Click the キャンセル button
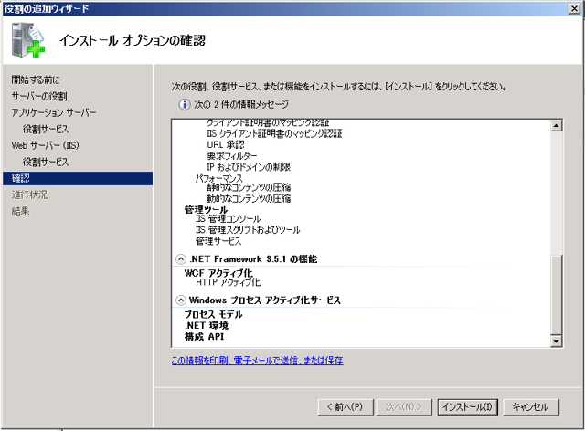The image size is (585, 431). [531, 406]
